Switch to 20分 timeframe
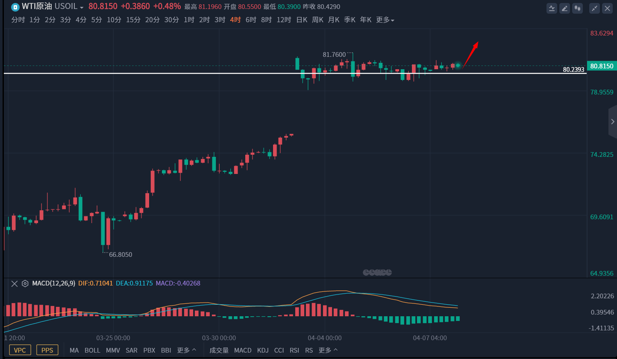The width and height of the screenshot is (617, 359). (x=153, y=20)
